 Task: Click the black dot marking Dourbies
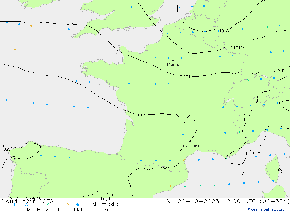click(x=190, y=142)
